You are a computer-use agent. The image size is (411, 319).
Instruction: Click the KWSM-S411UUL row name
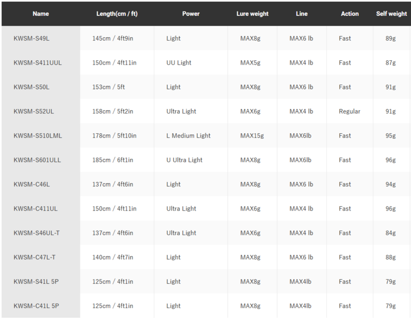coord(38,62)
